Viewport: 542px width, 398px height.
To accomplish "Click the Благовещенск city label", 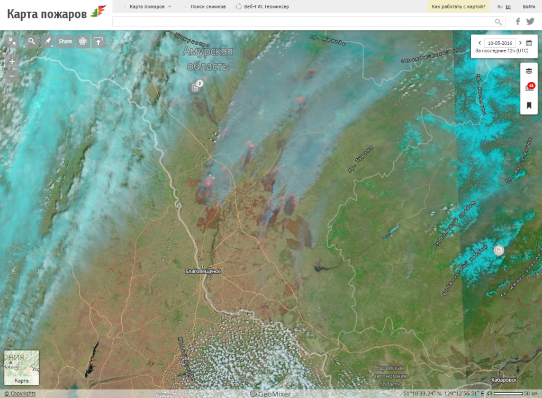I will click(x=203, y=271).
